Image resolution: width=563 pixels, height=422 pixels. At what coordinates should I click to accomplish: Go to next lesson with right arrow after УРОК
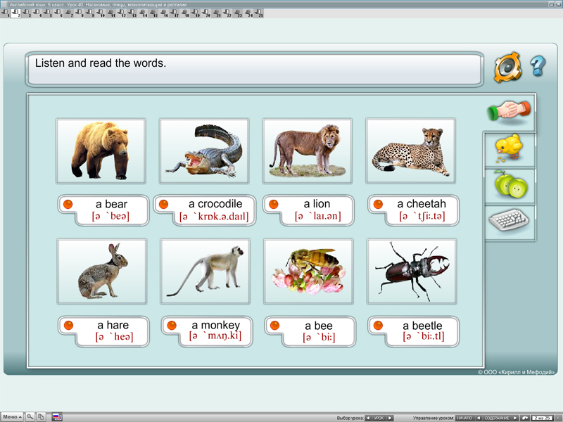[390, 418]
